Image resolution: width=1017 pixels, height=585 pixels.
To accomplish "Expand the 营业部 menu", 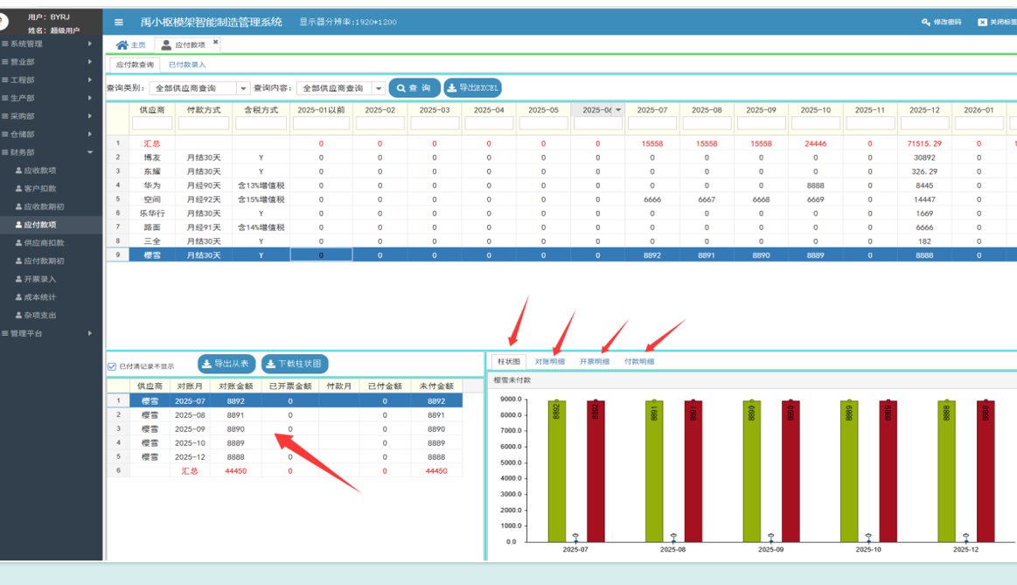I will coord(52,62).
